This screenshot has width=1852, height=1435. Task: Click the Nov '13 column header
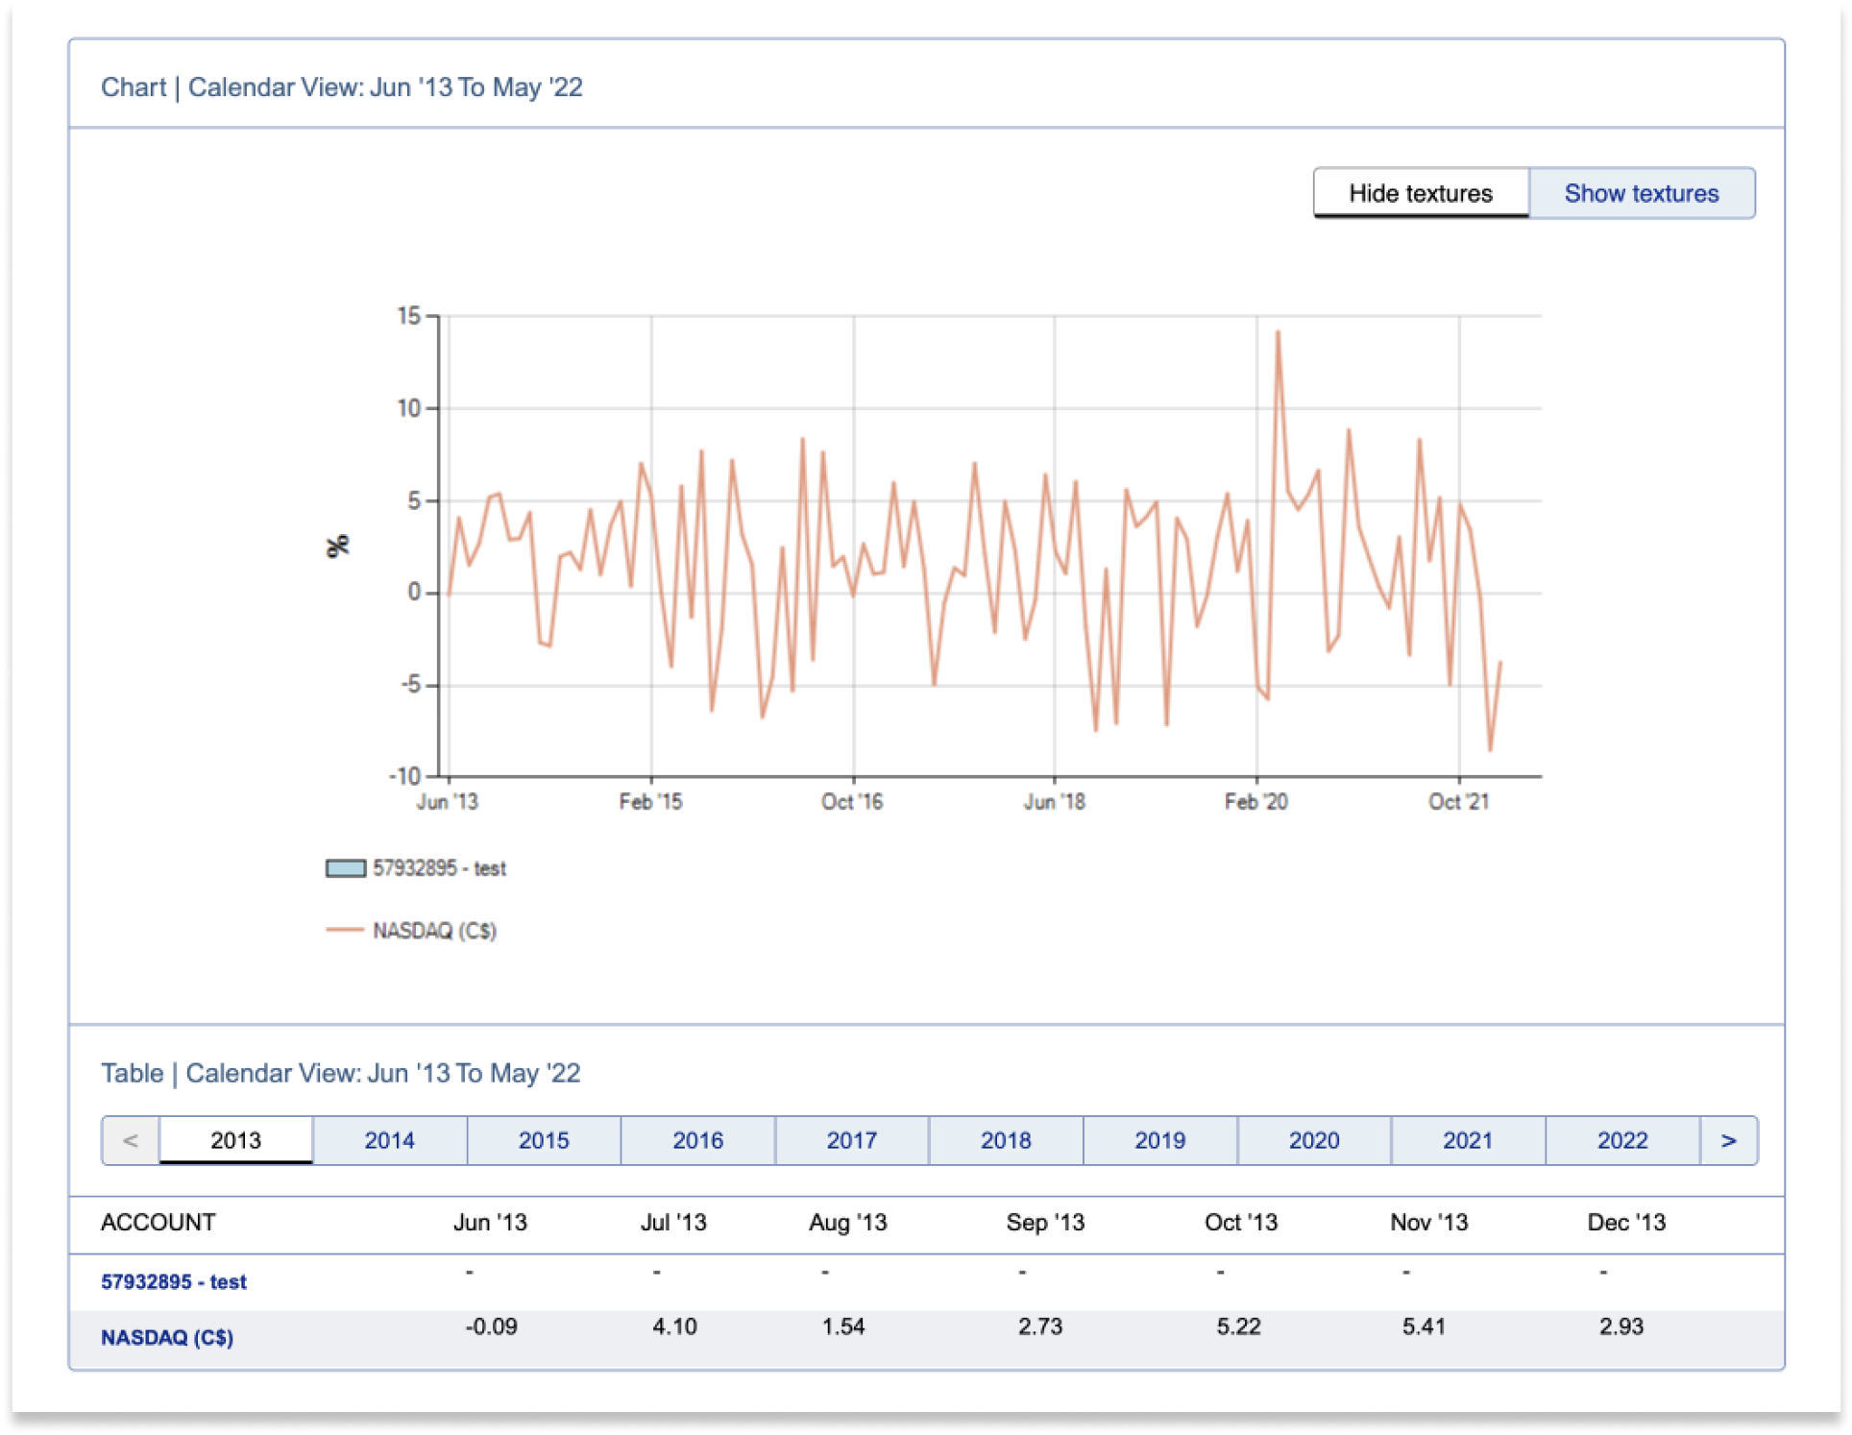1429,1222
